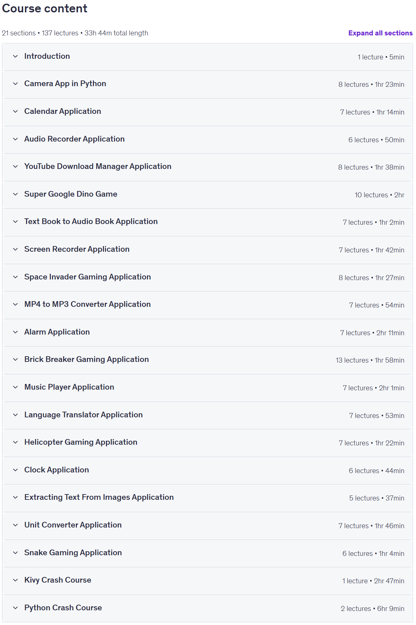Click MP4 to MP3 Converter chevron icon
This screenshot has width=416, height=625.
coord(15,304)
